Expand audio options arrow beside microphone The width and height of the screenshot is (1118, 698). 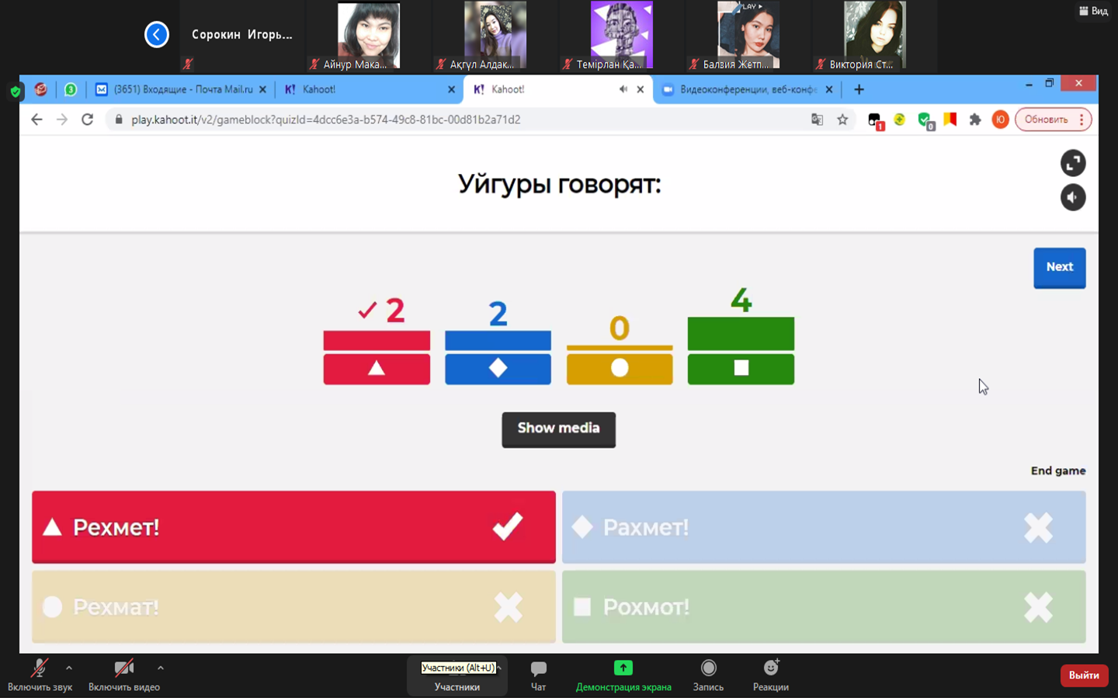coord(69,668)
